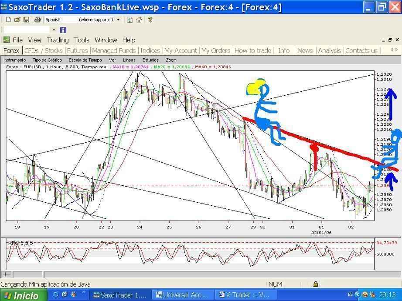This screenshot has height=301, width=402.
Task: Click the Help question mark icon
Action: (150, 20)
